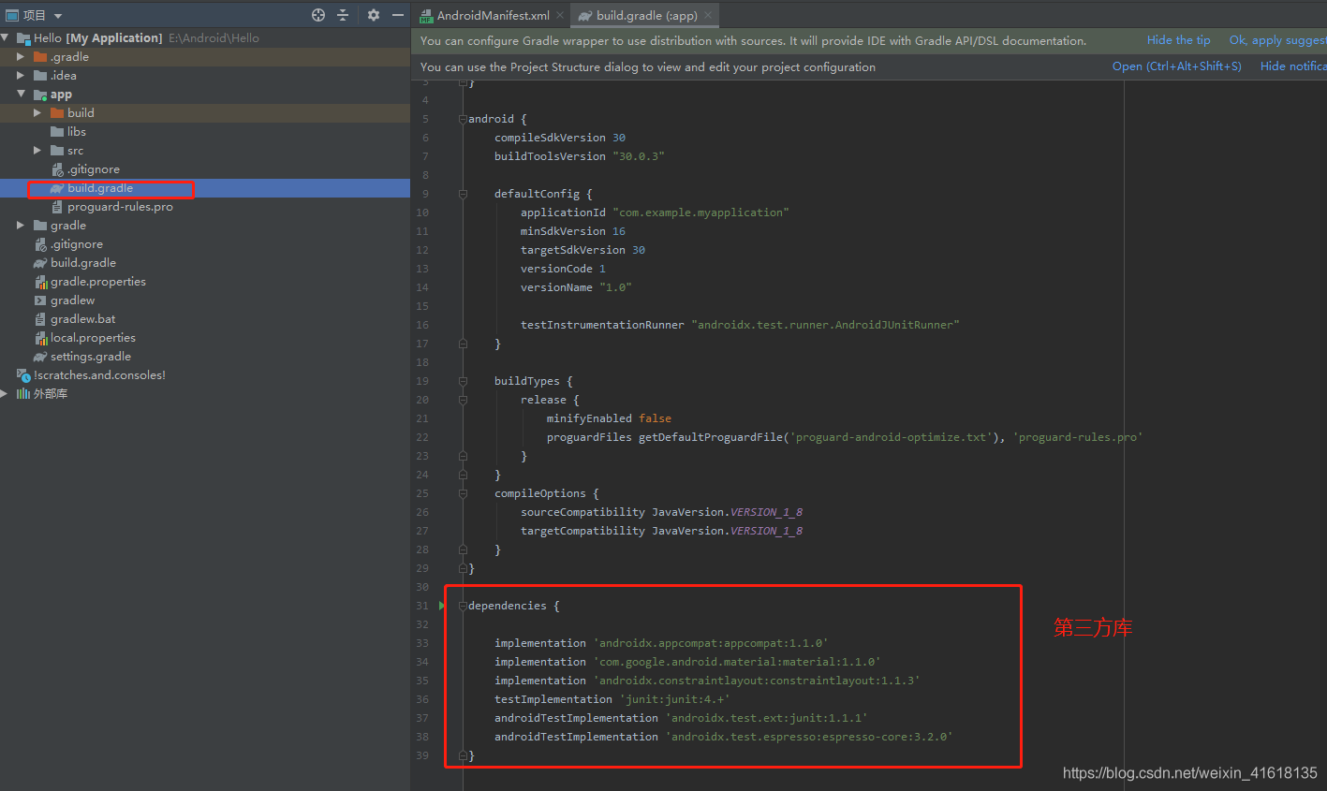1327x791 pixels.
Task: Click the settings.gradle elephant icon
Action: click(40, 357)
